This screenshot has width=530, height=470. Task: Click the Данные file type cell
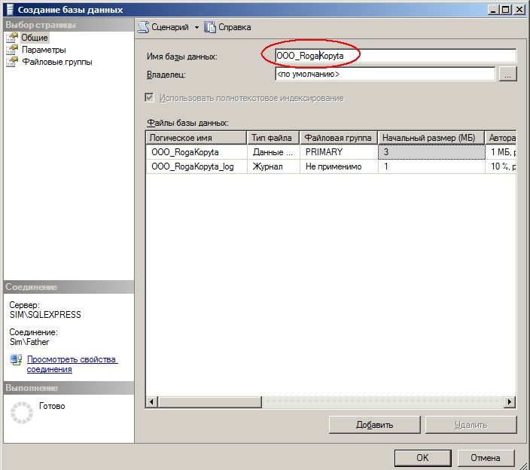[273, 152]
